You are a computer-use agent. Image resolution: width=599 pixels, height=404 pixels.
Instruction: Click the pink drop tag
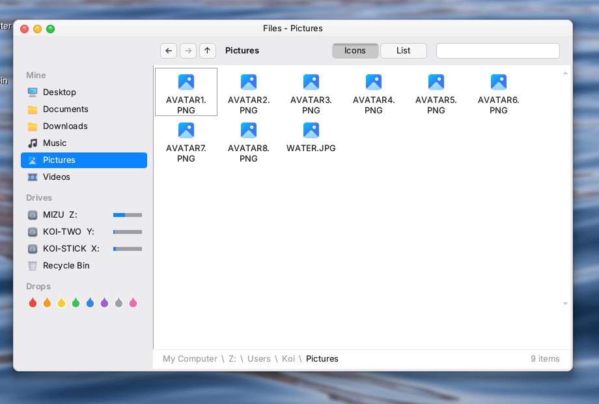[x=133, y=303]
